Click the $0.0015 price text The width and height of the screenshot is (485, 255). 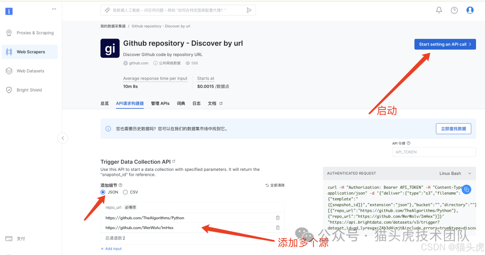tap(205, 86)
